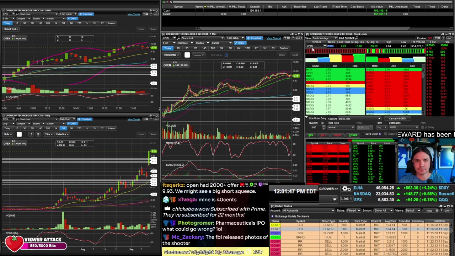
Task: Uncheck the Axis Label checkbox
Action: [x=226, y=55]
